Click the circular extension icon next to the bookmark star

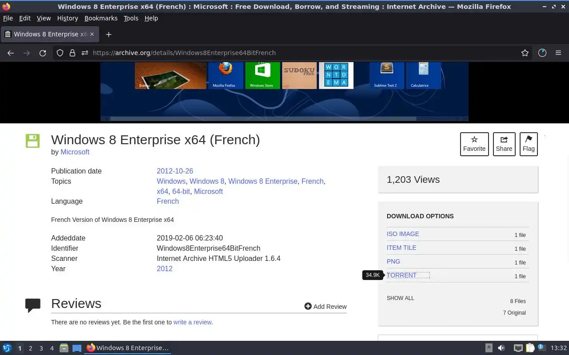click(x=542, y=53)
